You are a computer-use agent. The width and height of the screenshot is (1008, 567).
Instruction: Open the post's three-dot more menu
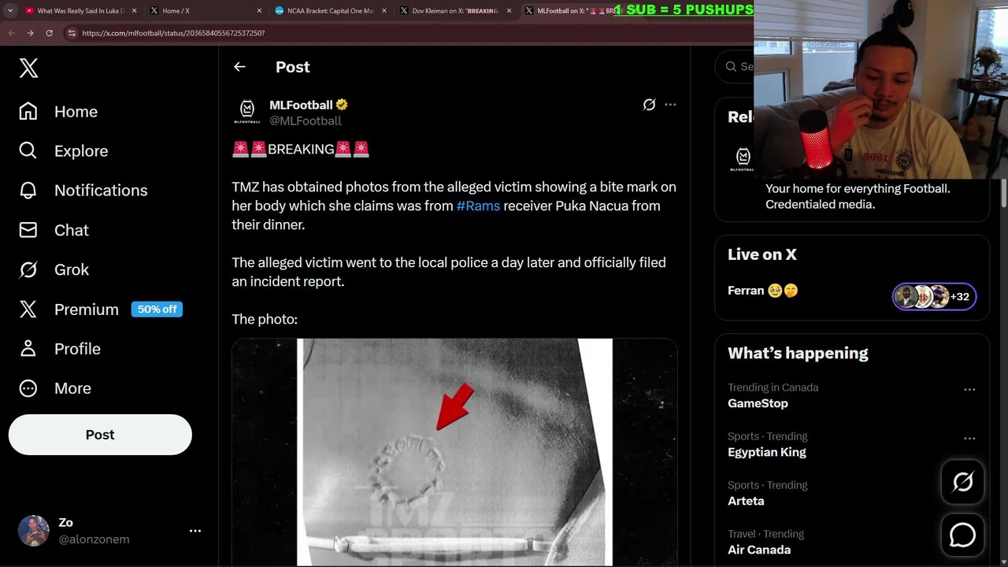[x=670, y=105]
